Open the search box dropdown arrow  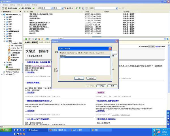(117, 8)
